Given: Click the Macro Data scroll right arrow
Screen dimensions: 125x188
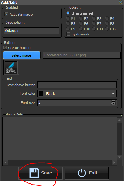Looking at the screenshot, I should pyautogui.click(x=114, y=163).
